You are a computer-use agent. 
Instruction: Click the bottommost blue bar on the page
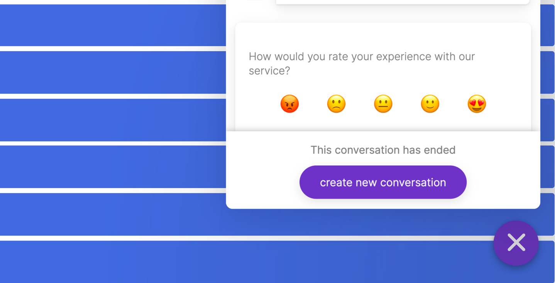(x=247, y=262)
